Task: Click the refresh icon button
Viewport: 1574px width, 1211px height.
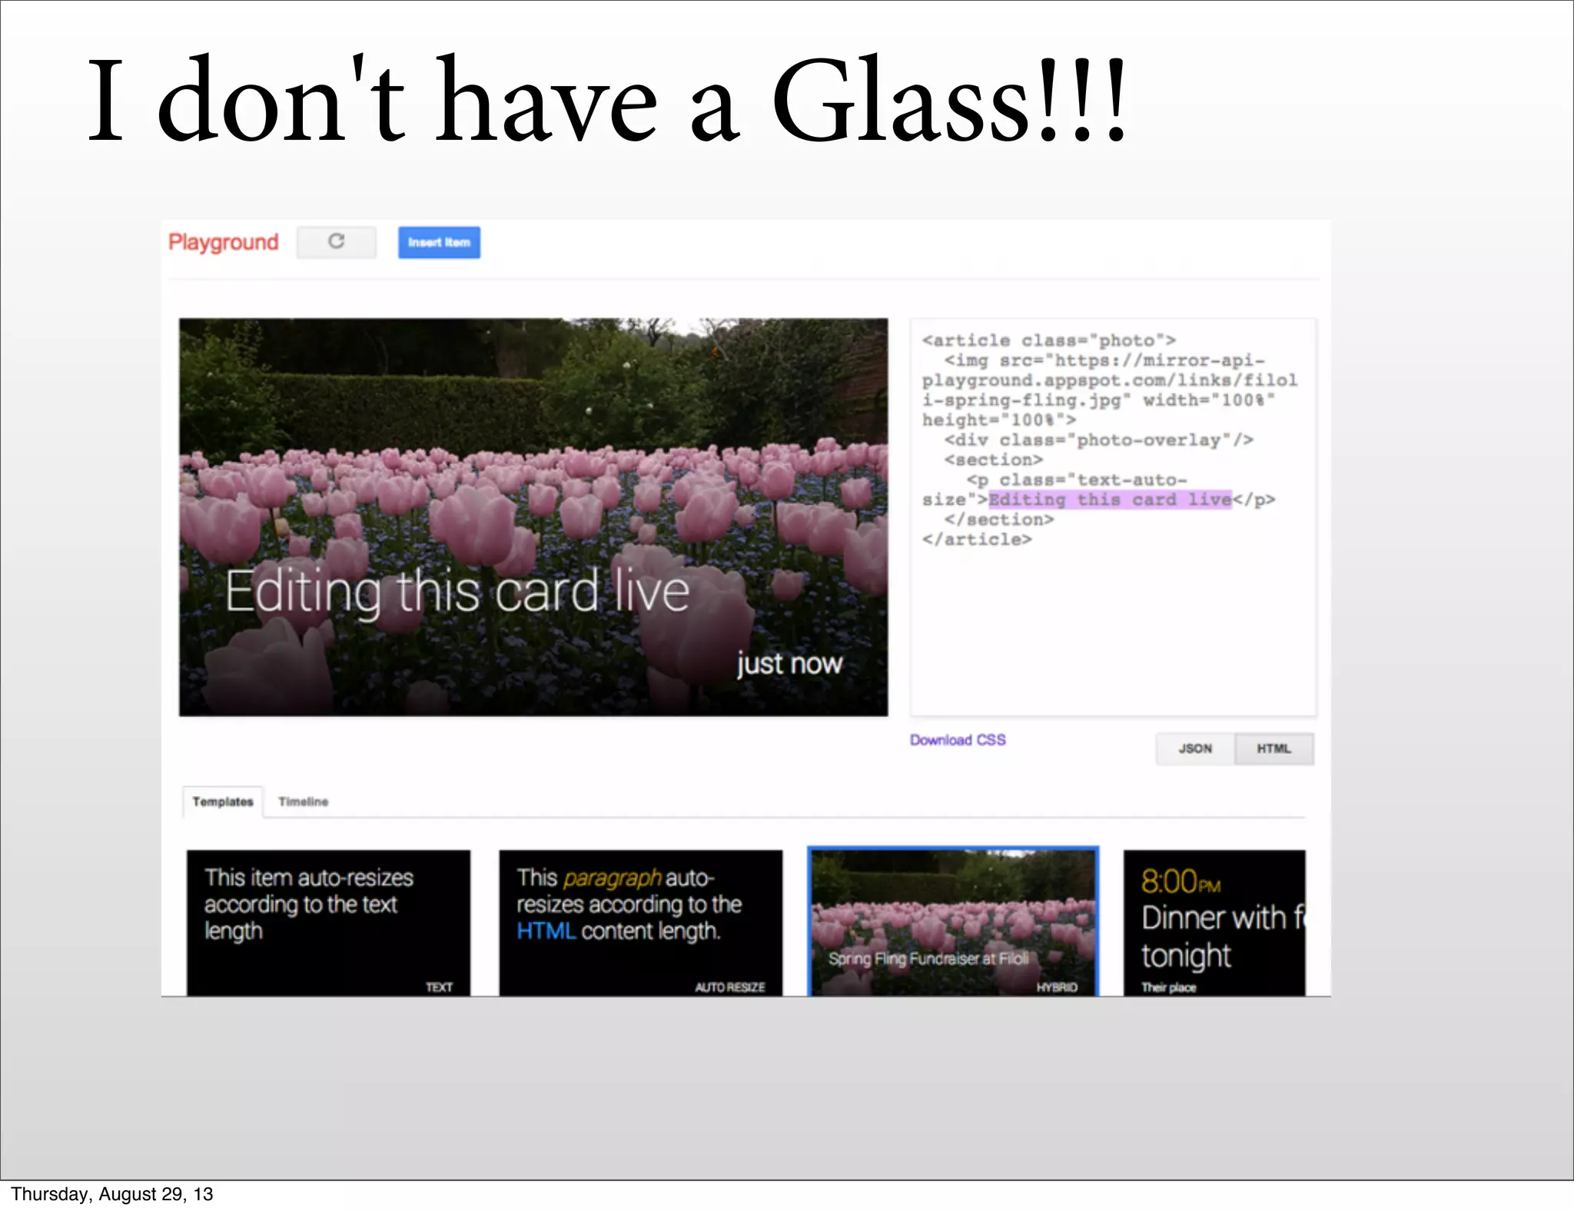Action: [336, 242]
